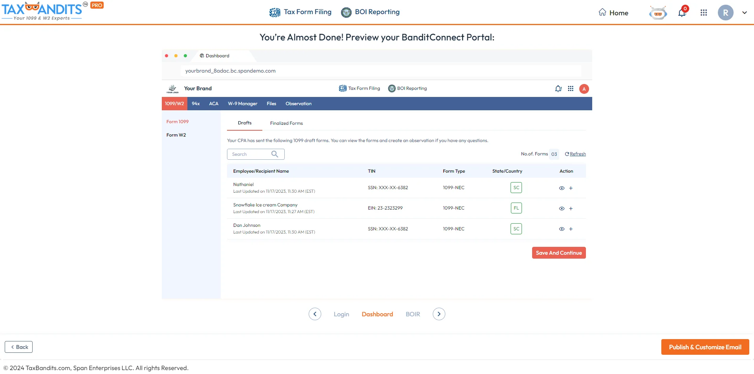Image resolution: width=754 pixels, height=374 pixels.
Task: Select the Files tab
Action: tap(271, 104)
